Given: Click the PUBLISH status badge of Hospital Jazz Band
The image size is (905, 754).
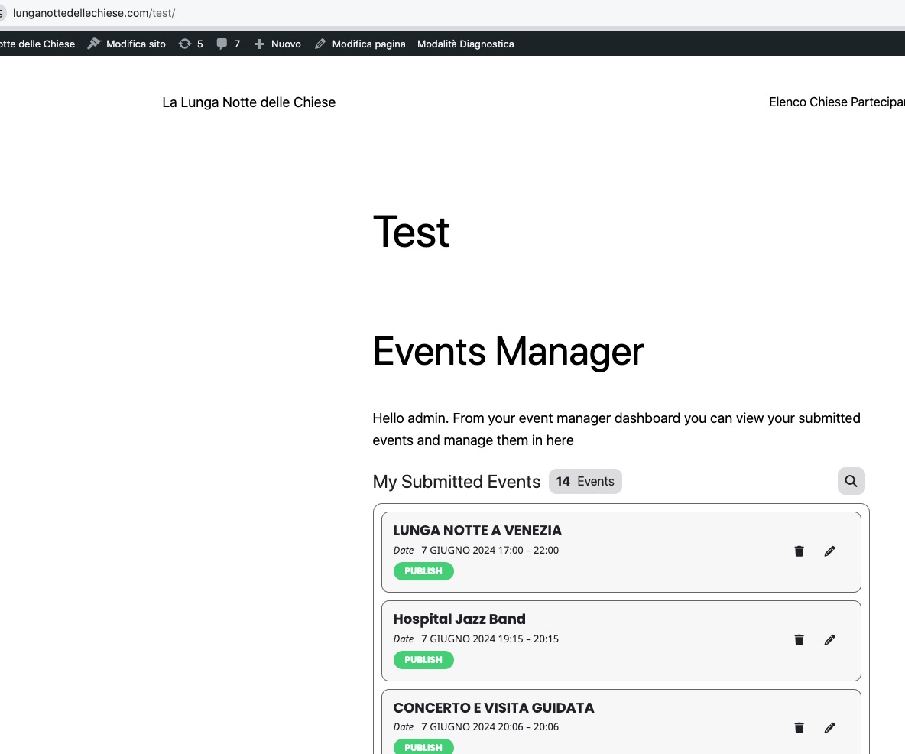Looking at the screenshot, I should [423, 660].
